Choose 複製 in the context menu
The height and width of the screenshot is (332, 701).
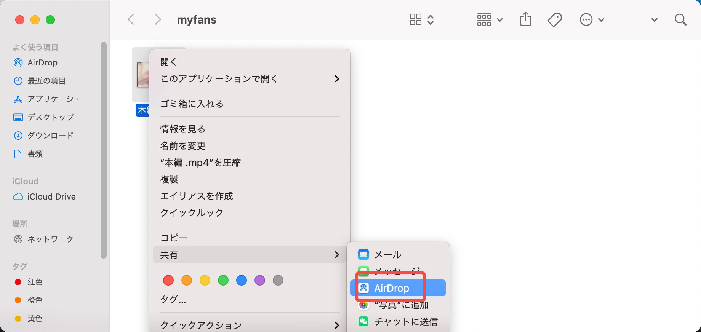point(250,179)
